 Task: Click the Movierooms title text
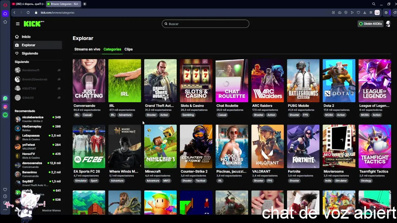point(333,171)
